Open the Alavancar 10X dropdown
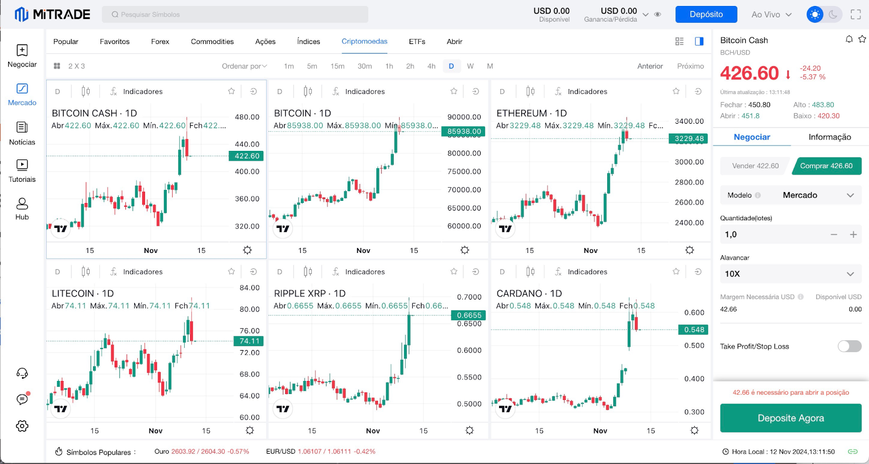Screen dimensions: 869x464 tap(791, 274)
